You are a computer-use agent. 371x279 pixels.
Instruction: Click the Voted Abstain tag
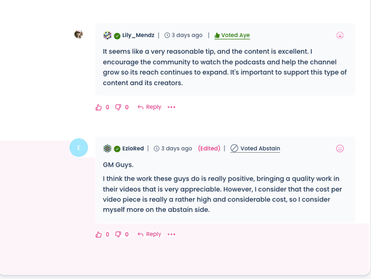tap(255, 149)
